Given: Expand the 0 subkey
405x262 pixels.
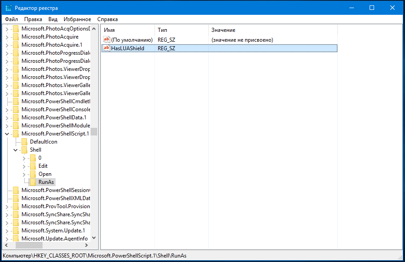Looking at the screenshot, I should pyautogui.click(x=24, y=158).
